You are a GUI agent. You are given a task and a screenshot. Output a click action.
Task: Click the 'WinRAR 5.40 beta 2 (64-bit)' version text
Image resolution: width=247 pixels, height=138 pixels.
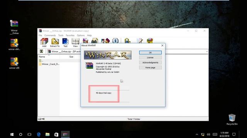pos(108,63)
